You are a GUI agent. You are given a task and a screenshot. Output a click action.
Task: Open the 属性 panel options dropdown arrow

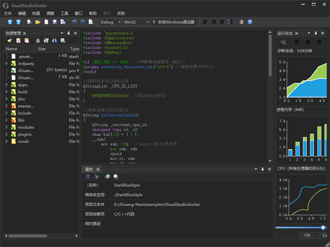[256, 169]
